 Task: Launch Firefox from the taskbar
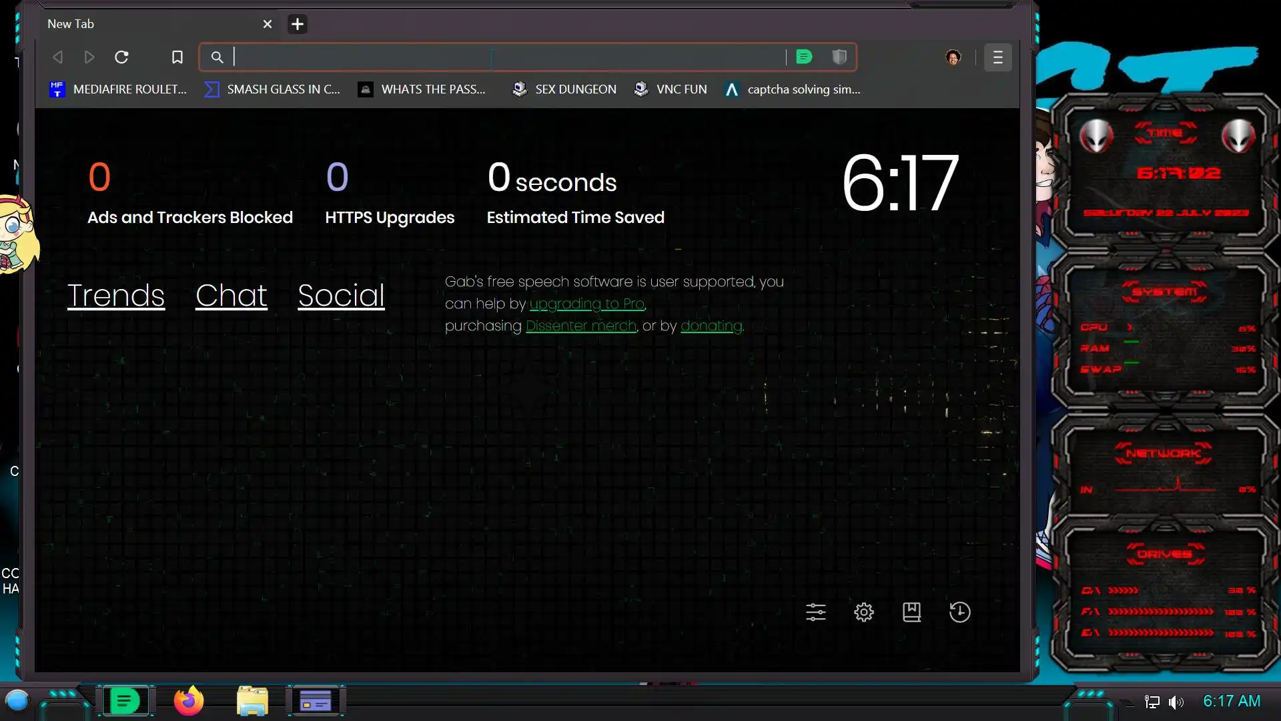pos(189,701)
